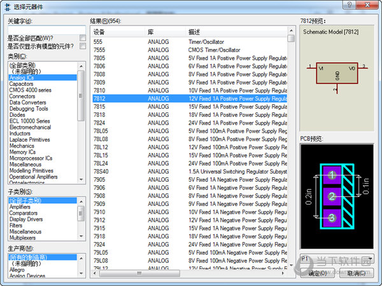Click the help question mark button

coord(350,5)
